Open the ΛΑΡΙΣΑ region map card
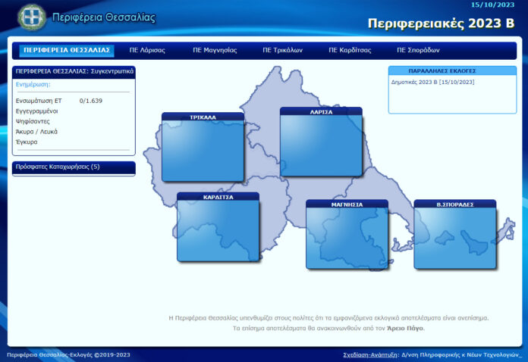 (321, 145)
